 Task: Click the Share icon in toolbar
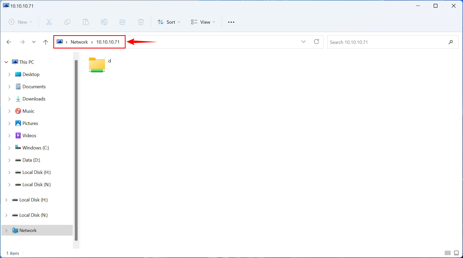click(123, 22)
